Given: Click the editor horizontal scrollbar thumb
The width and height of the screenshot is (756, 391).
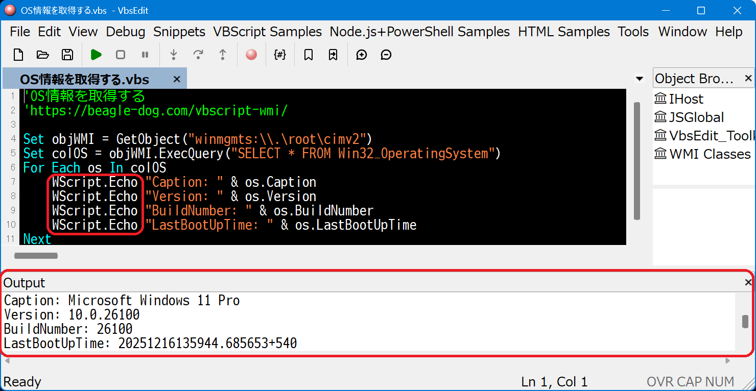Looking at the screenshot, I should click(36, 256).
